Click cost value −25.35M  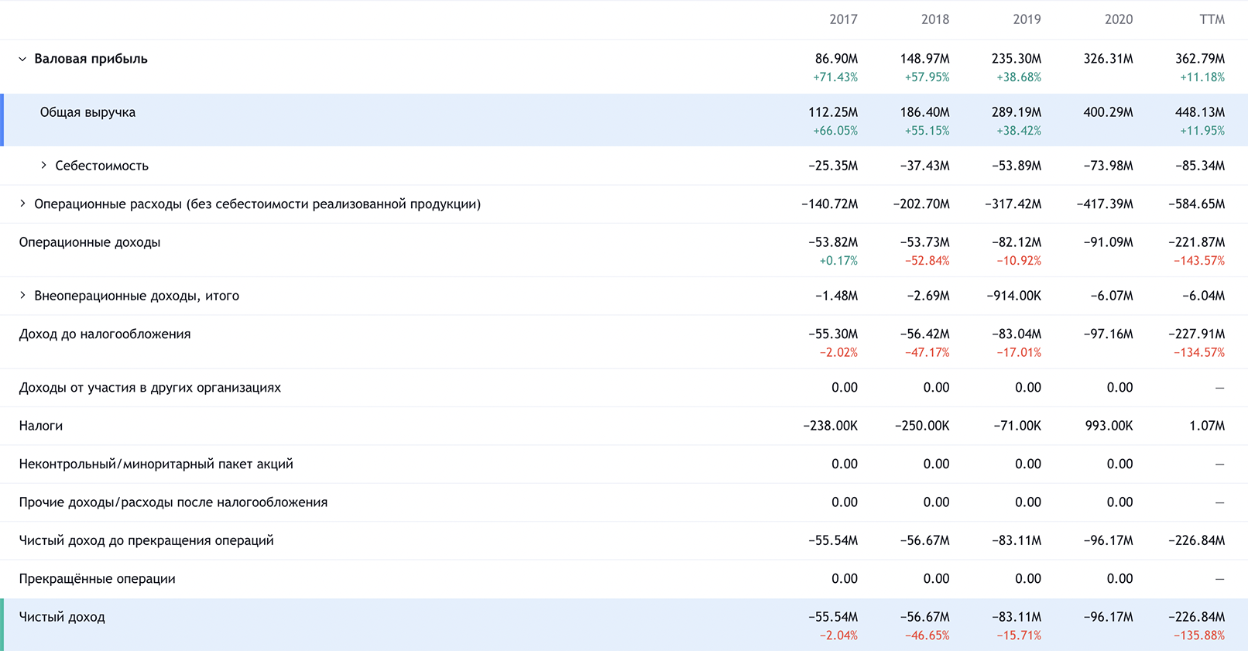click(x=833, y=166)
